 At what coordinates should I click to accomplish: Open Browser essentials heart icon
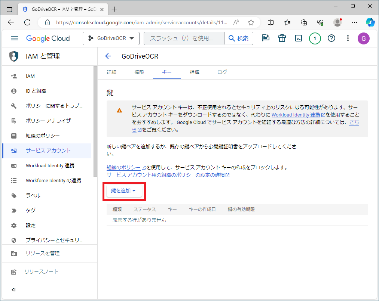coord(320,23)
